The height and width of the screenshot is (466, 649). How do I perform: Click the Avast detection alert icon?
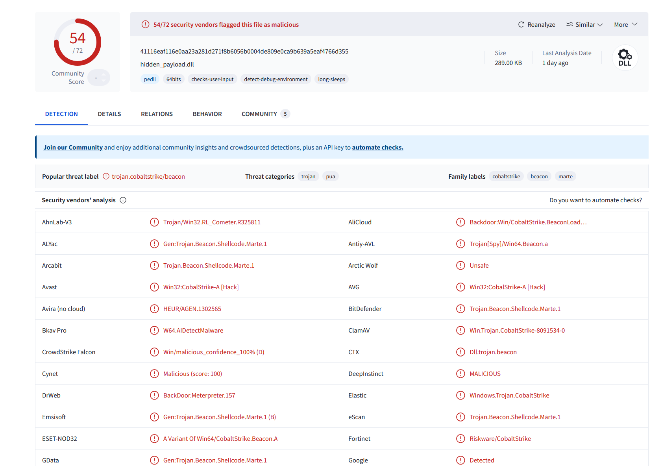click(x=154, y=287)
